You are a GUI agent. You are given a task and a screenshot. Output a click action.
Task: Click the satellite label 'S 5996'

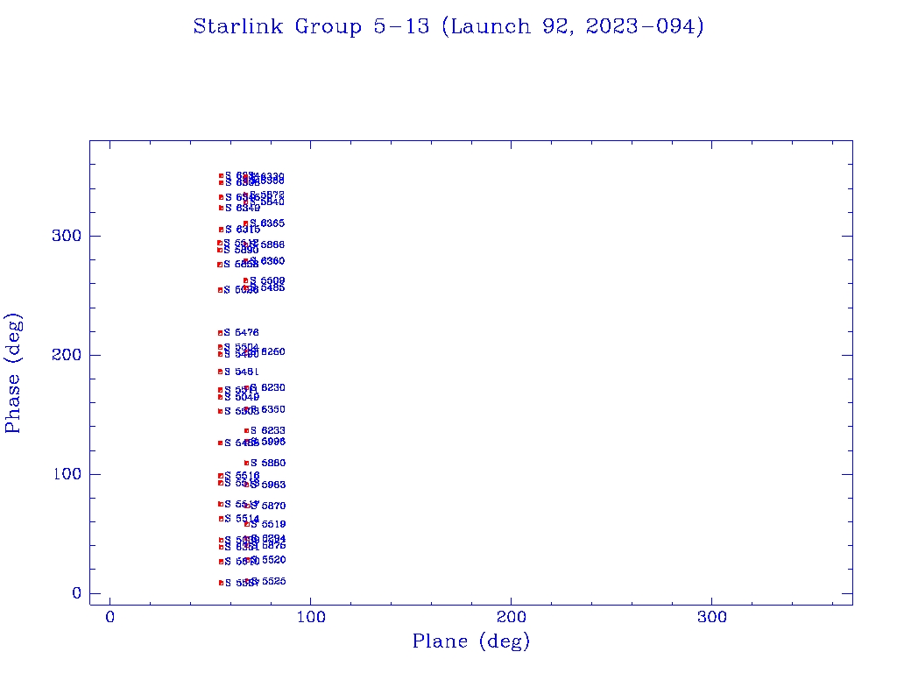click(x=268, y=442)
